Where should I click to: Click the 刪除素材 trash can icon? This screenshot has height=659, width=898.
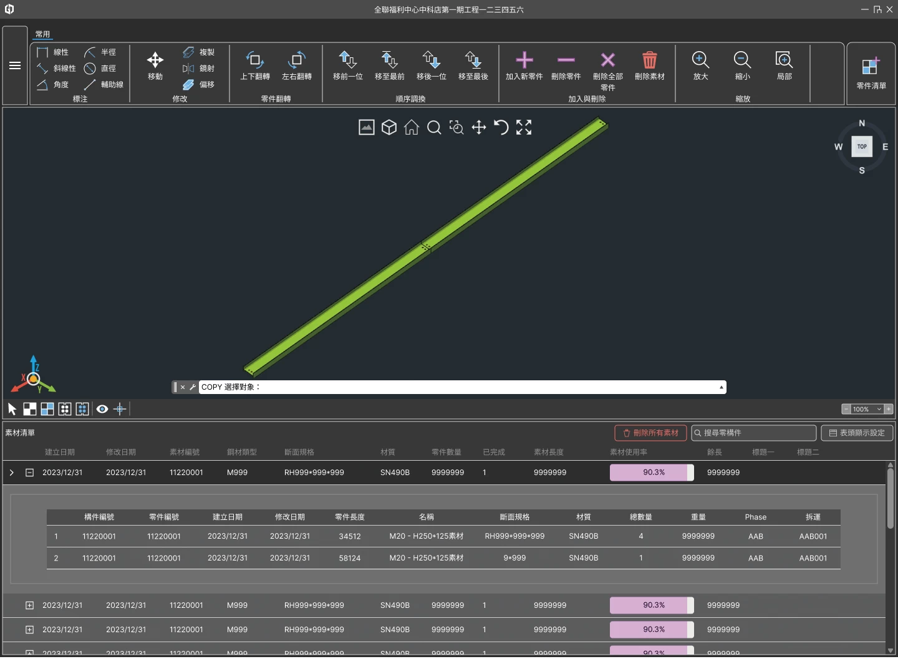pos(649,60)
